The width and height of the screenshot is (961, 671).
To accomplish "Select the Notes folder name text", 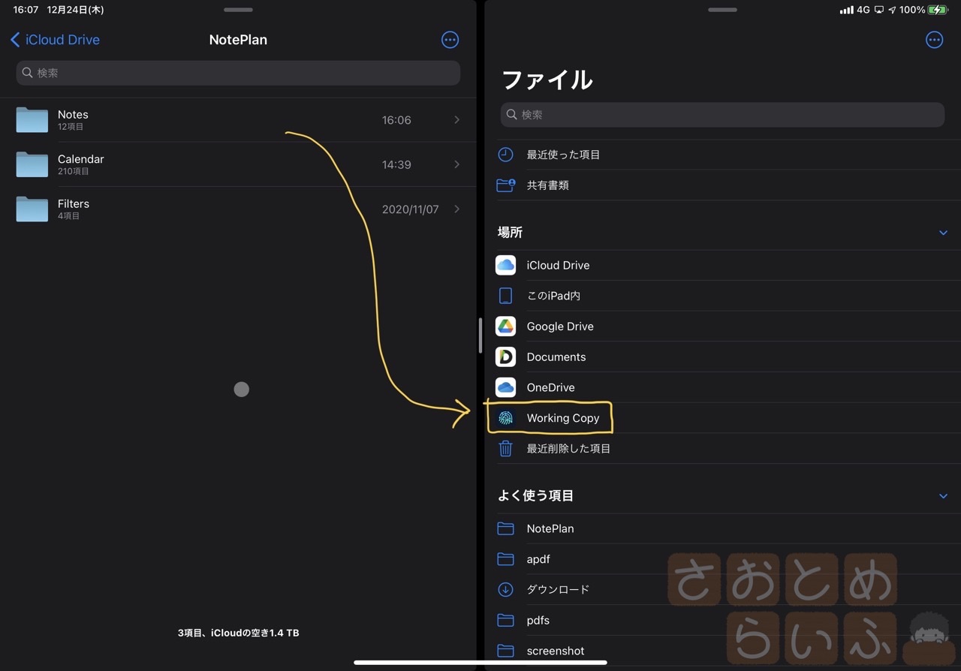I will (x=73, y=115).
